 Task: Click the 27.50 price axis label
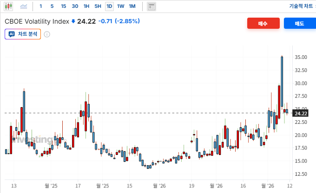[301, 96]
